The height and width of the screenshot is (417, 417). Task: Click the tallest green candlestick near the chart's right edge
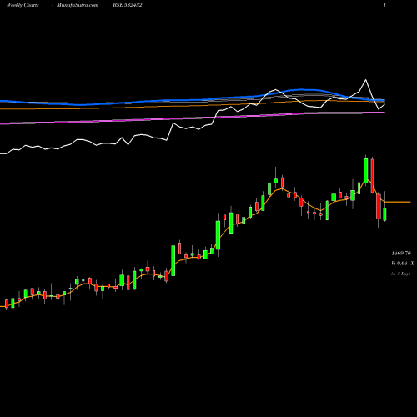365,171
